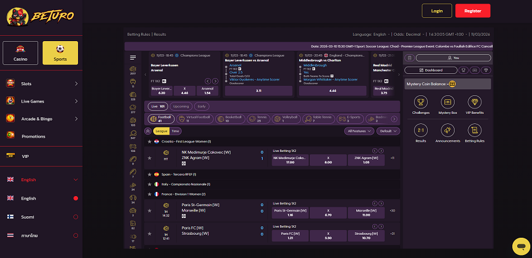This screenshot has height=258, width=532.
Task: Select the Football sport tab
Action: (x=161, y=119)
